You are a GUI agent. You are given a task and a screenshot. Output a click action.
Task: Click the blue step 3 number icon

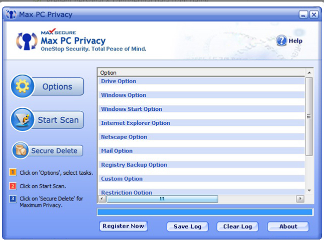[13, 199]
